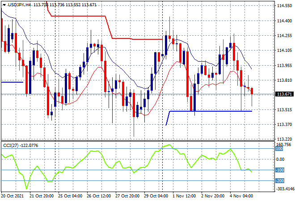The height and width of the screenshot is (201, 295).
Task: Click the 113.370 price axis label
Action: click(284, 124)
